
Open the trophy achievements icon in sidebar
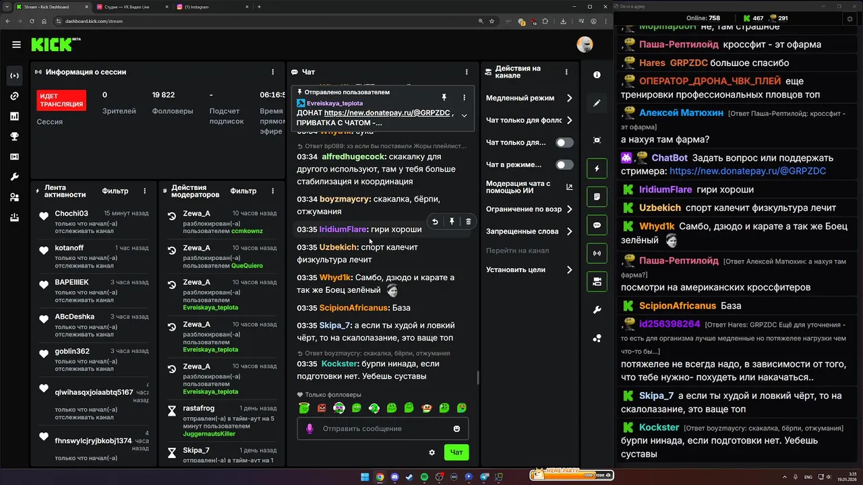(x=14, y=136)
